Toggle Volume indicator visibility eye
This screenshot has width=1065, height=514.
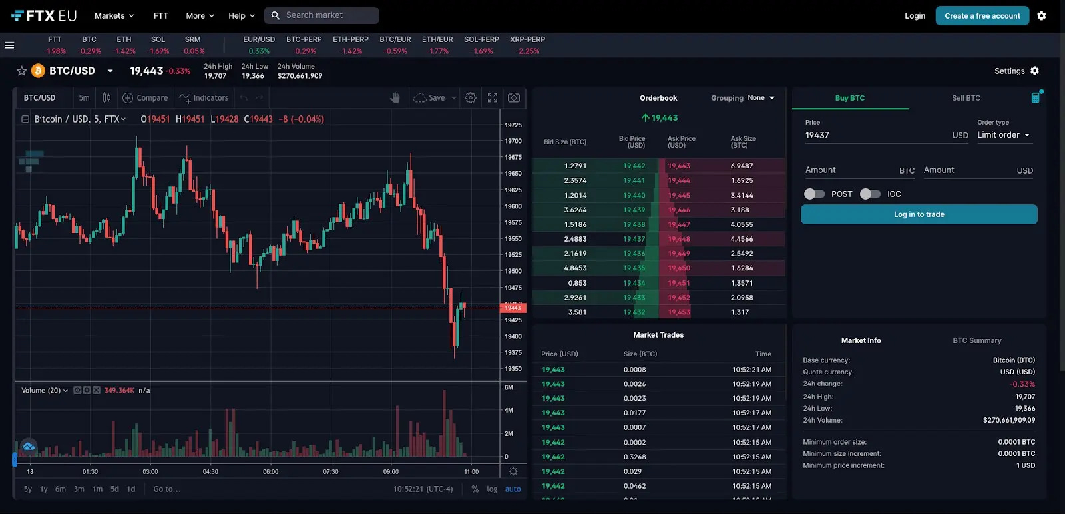[77, 390]
